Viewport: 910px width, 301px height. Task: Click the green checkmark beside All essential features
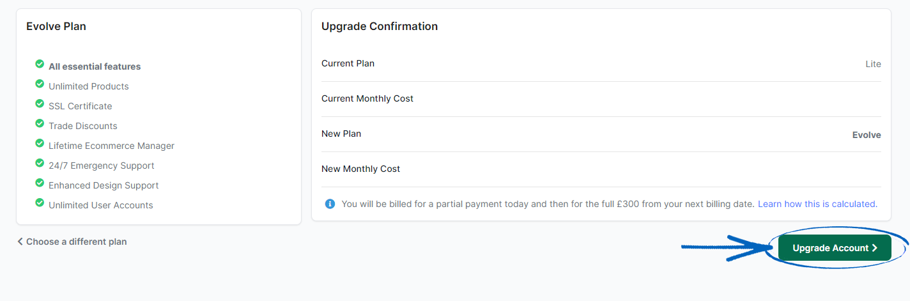(40, 65)
